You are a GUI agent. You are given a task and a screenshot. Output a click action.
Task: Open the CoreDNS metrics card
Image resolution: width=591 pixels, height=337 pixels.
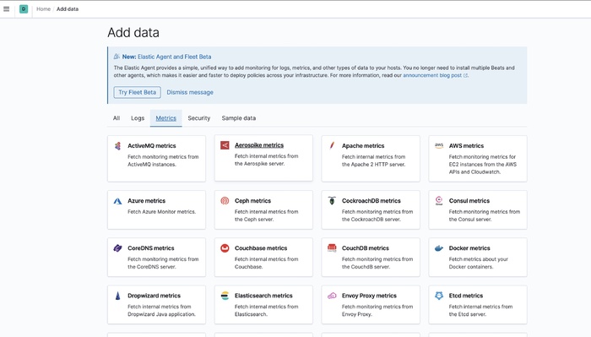click(156, 257)
